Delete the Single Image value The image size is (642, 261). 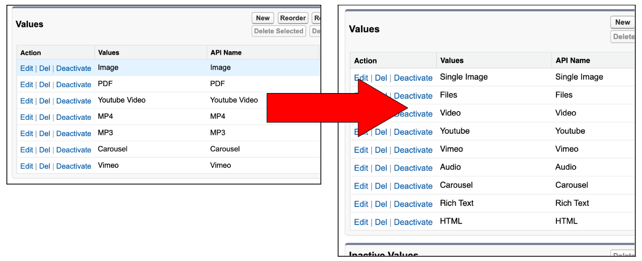(x=381, y=78)
